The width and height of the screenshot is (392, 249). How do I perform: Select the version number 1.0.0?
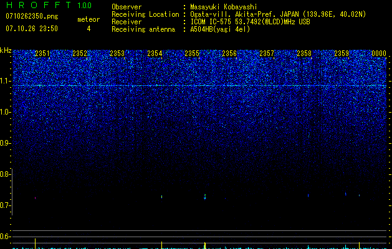coord(85,6)
